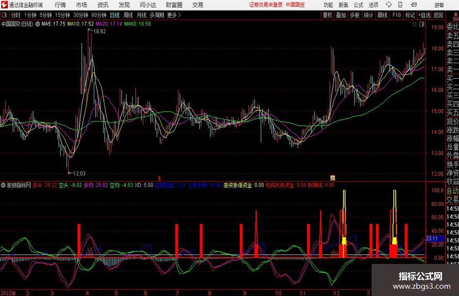Viewport: 459px width, 296px height.
Task: Open the 发现 menu
Action: pos(124,5)
